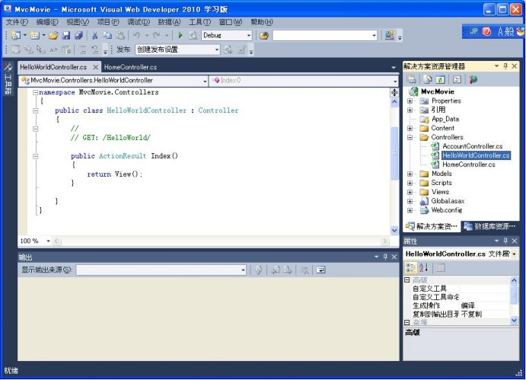Click the Undo arrow icon
The image size is (526, 380).
click(136, 35)
